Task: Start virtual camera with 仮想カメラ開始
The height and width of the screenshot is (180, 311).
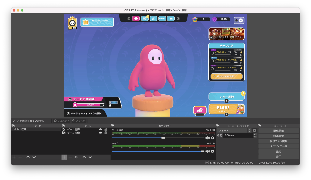Action: 279,141
